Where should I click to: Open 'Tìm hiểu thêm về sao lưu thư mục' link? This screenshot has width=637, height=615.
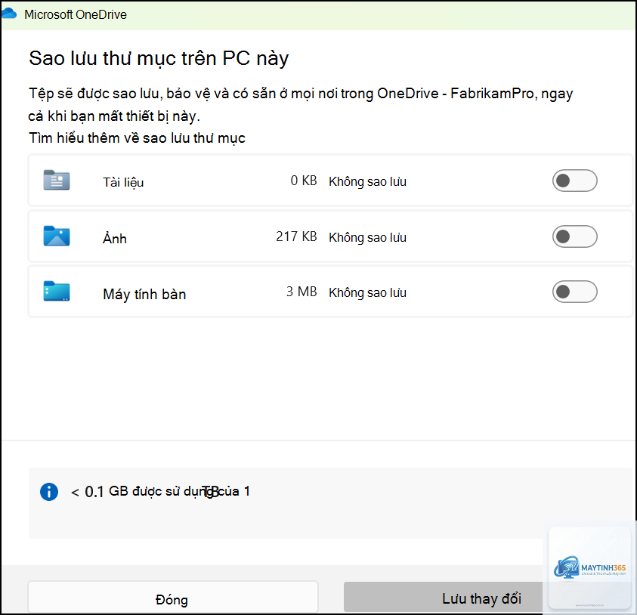point(137,138)
